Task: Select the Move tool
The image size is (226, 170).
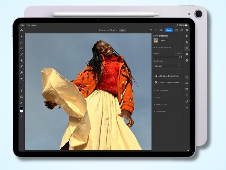Action: point(21,37)
